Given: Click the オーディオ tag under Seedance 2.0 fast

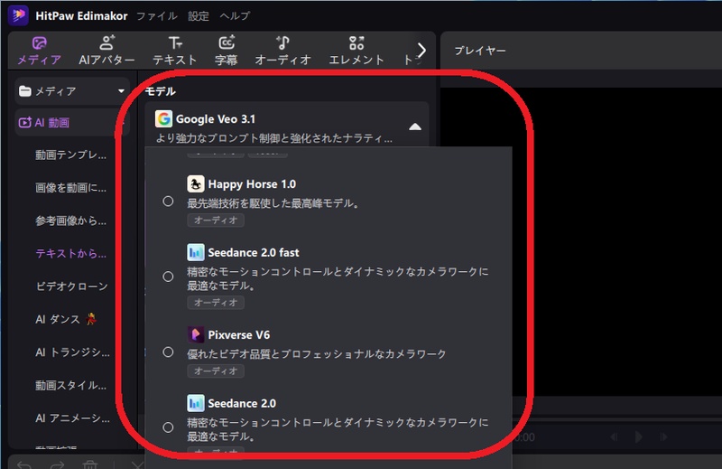Looking at the screenshot, I should [x=216, y=303].
